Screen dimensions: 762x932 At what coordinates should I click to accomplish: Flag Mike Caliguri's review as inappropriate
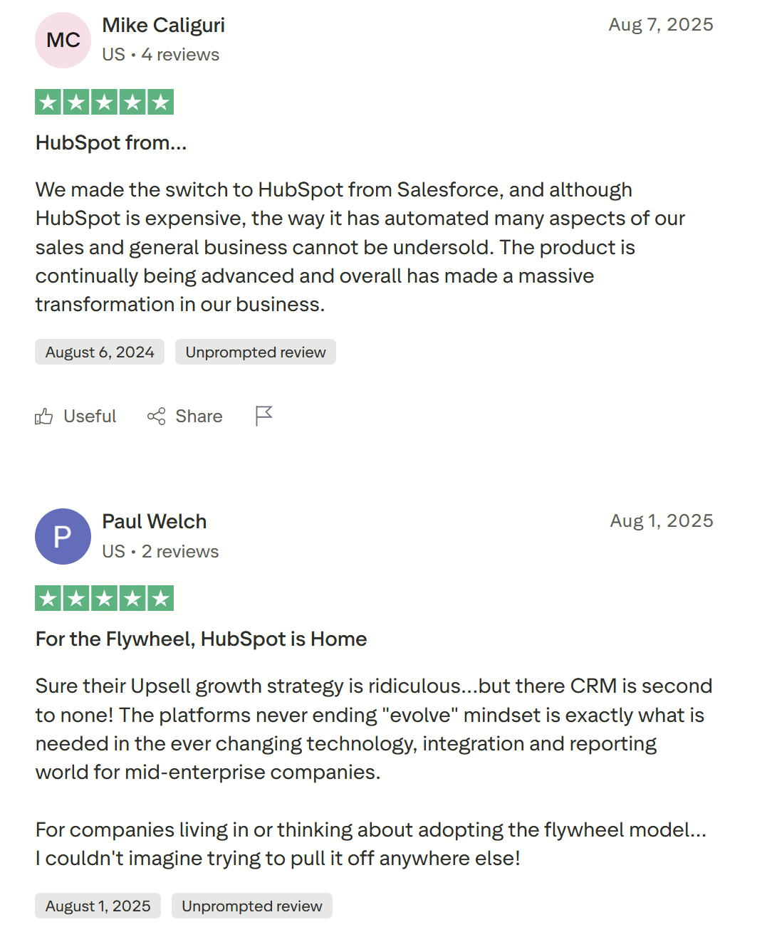263,416
